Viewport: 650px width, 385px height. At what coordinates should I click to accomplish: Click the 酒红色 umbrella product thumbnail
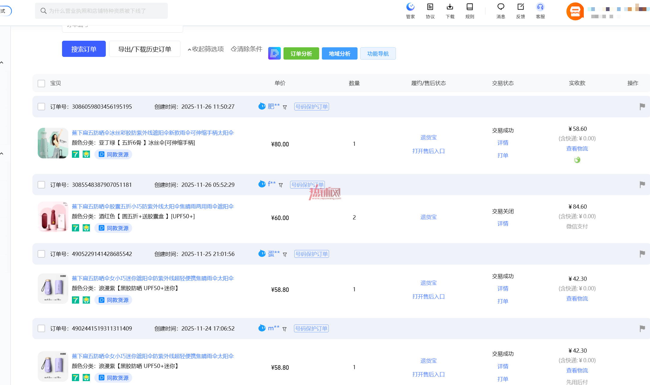(53, 217)
